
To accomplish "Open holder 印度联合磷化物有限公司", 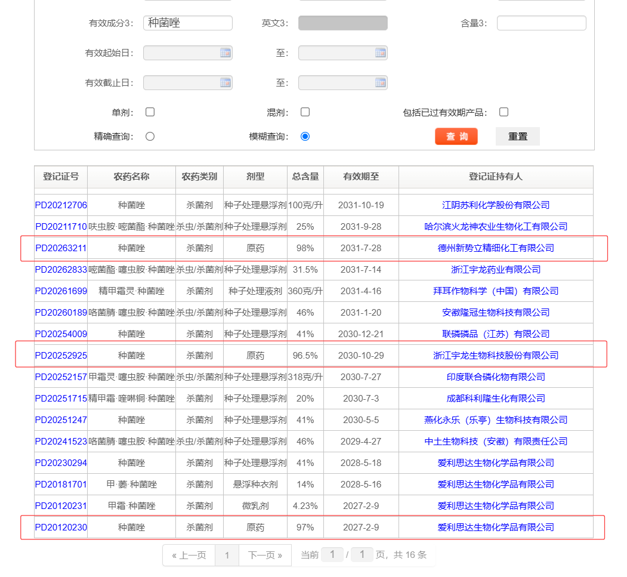I will coord(496,377).
